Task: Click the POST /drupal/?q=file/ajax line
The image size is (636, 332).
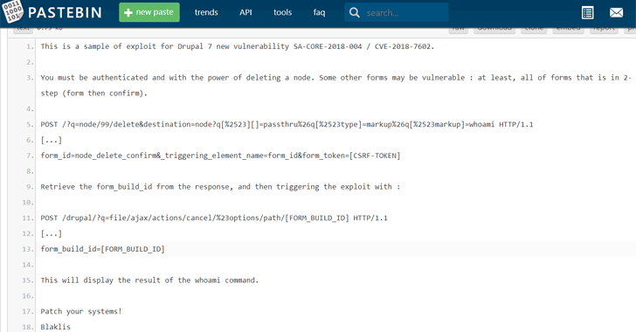Action: click(x=214, y=218)
